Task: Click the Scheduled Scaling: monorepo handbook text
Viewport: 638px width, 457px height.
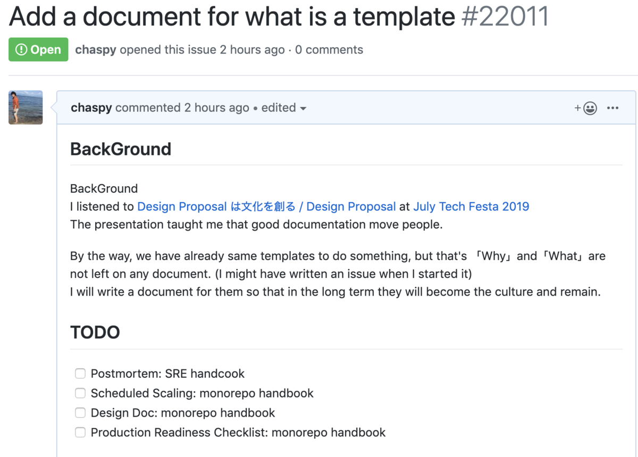Action: 202,393
